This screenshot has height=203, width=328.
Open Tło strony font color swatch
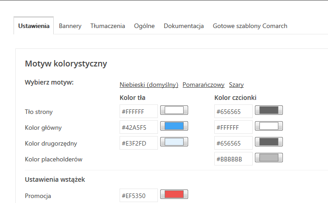pyautogui.click(x=269, y=110)
